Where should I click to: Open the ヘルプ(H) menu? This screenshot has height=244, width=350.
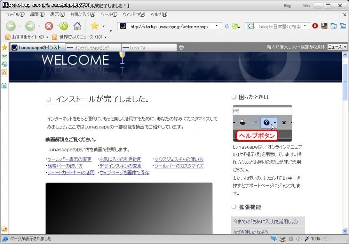[159, 14]
